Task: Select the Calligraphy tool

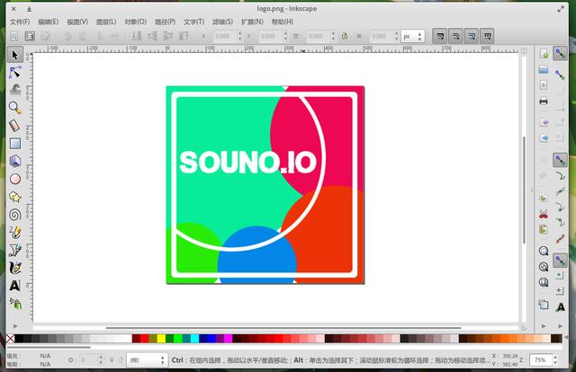Action: point(14,268)
